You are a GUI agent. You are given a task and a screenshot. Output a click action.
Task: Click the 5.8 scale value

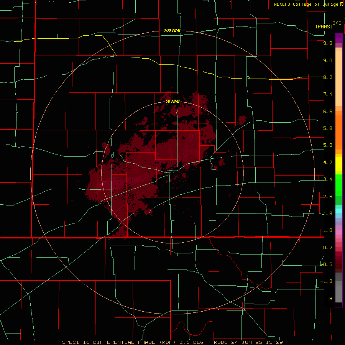(x=328, y=128)
